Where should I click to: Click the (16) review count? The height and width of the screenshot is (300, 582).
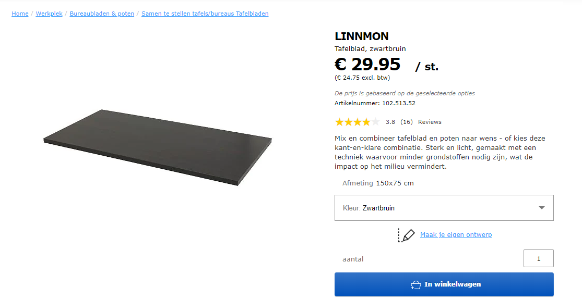(x=406, y=122)
